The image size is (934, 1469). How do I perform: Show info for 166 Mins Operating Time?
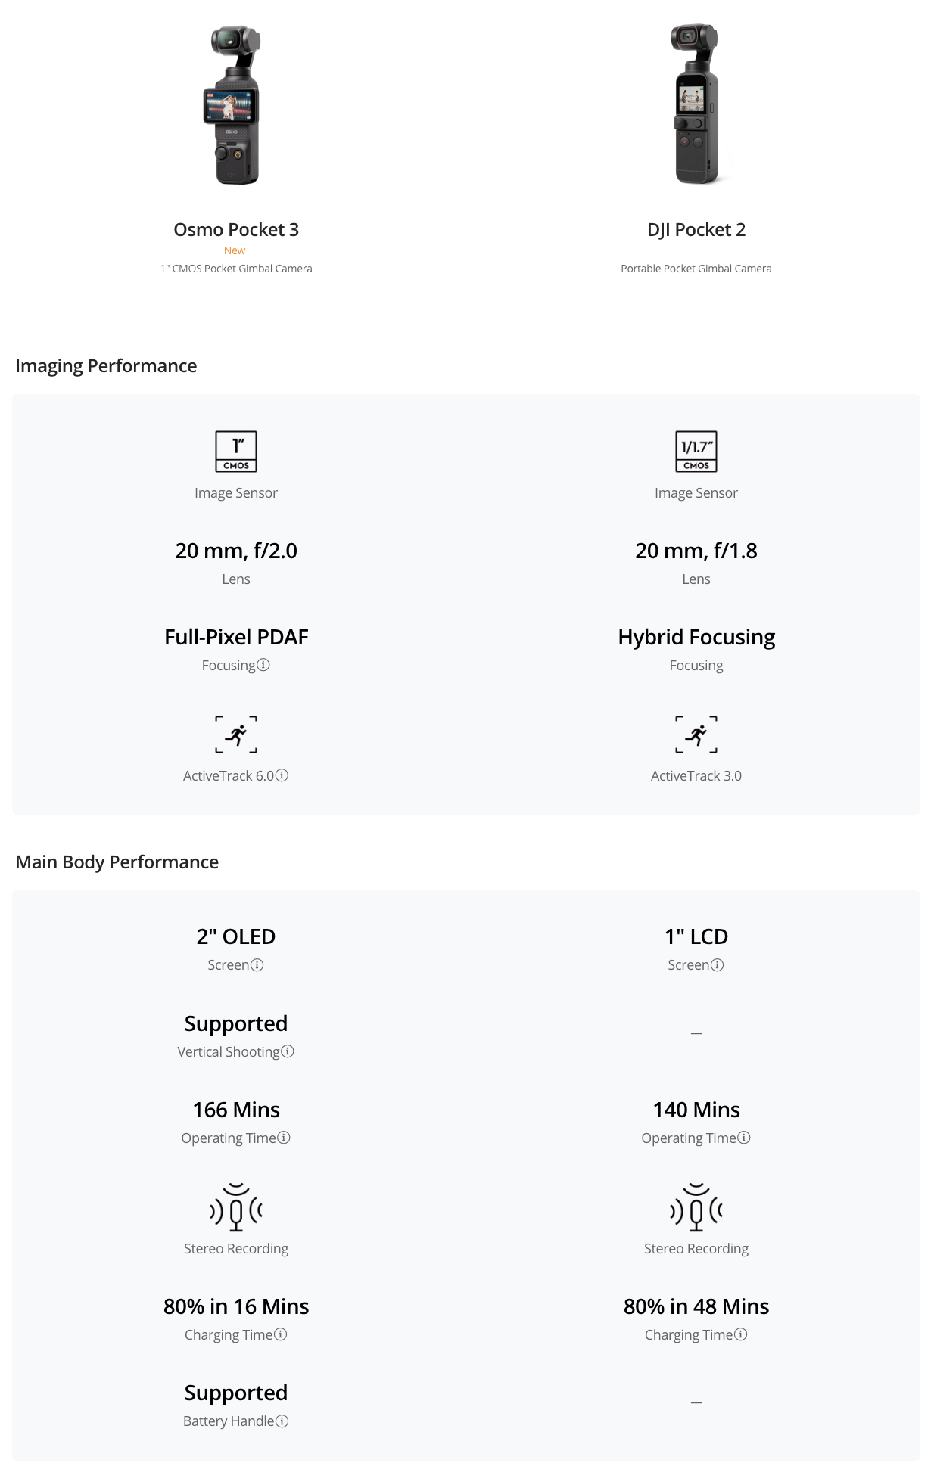284,1138
